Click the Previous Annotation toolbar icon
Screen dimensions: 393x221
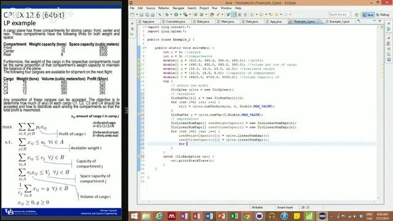[261, 15]
